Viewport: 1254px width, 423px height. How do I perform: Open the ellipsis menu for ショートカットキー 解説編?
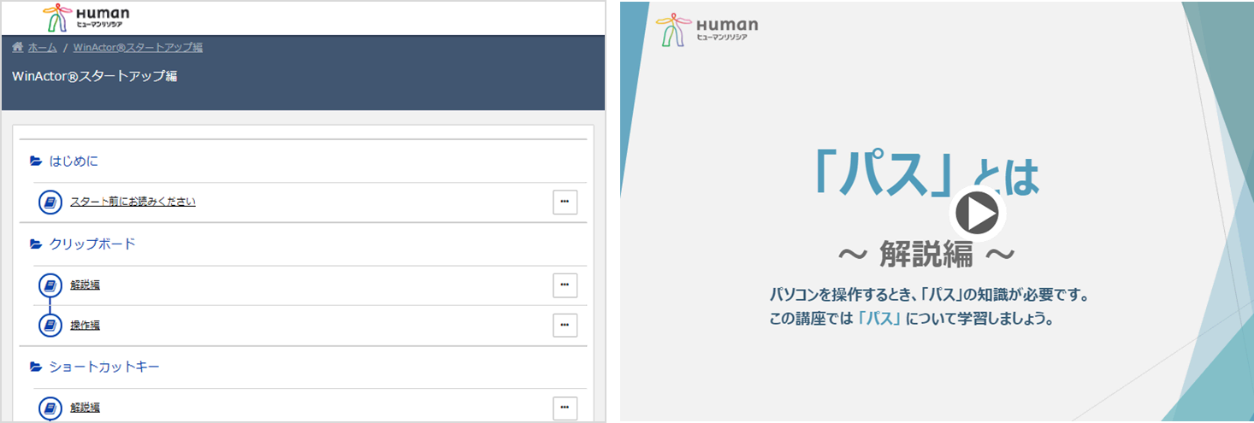coord(565,408)
